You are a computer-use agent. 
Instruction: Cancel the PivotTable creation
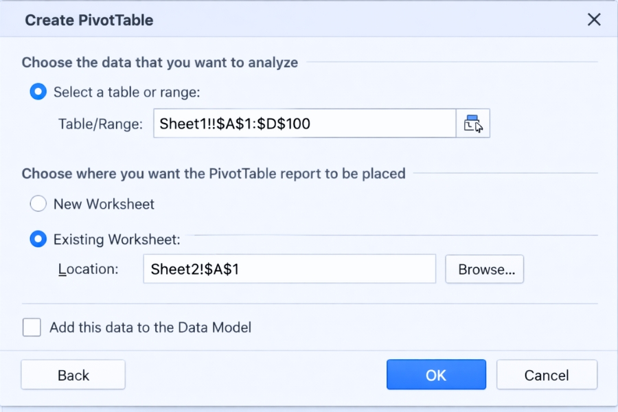[547, 374]
